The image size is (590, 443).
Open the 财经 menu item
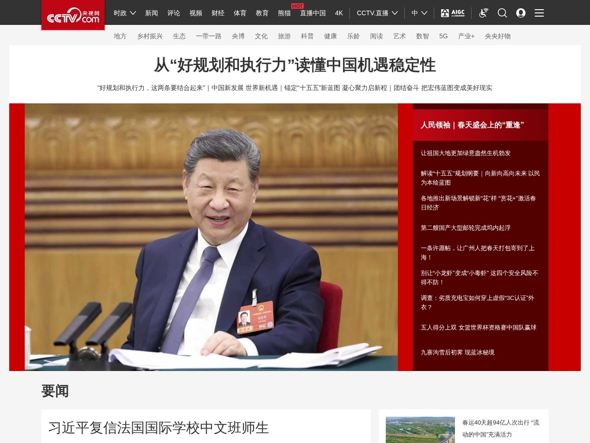coord(218,13)
